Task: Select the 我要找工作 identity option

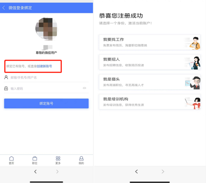Action: coord(149,42)
